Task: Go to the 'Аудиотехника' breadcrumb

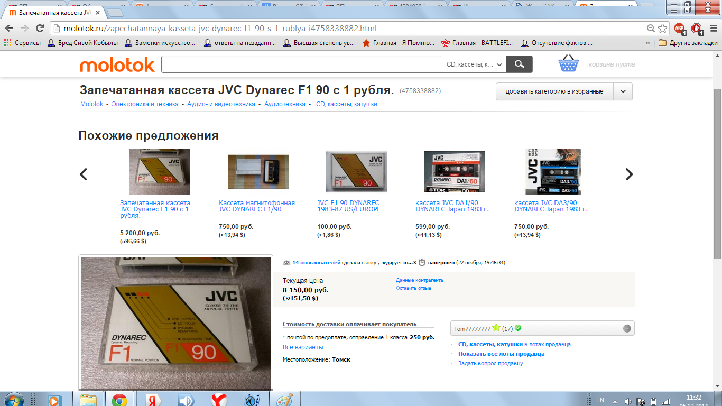Action: pos(285,104)
